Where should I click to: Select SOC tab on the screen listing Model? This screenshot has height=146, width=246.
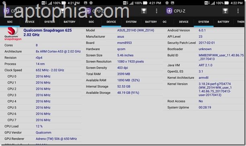[x=91, y=22]
